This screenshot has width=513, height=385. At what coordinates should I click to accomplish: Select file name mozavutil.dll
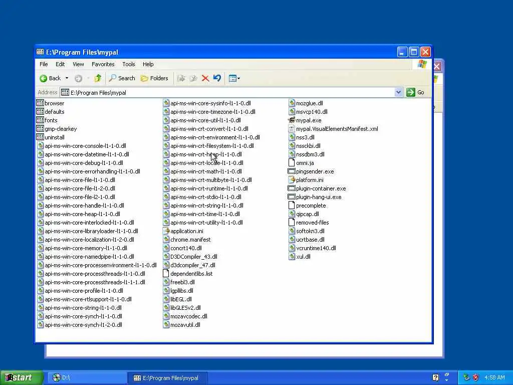point(185,324)
